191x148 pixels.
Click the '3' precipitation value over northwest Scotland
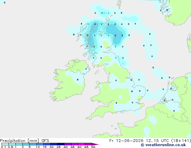pyautogui.click(x=95, y=24)
